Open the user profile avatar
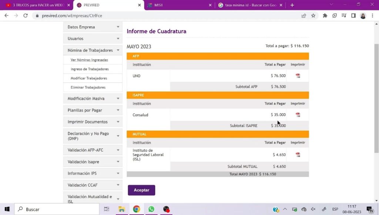Screen dimensions: 379x215 (363, 16)
